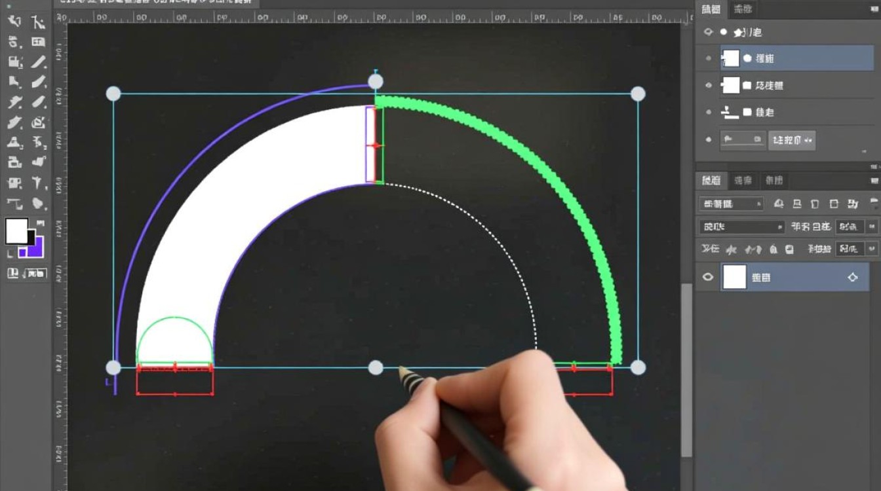Toggle visibility of the highlighted layer in the upper panel

(708, 59)
